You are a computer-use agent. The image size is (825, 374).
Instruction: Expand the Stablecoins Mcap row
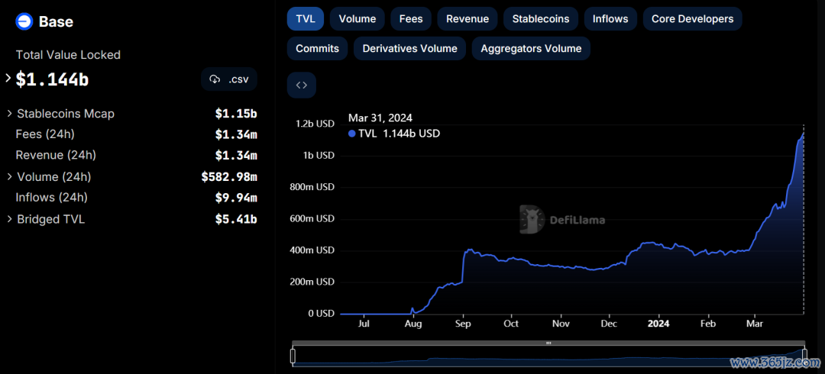[x=9, y=114]
